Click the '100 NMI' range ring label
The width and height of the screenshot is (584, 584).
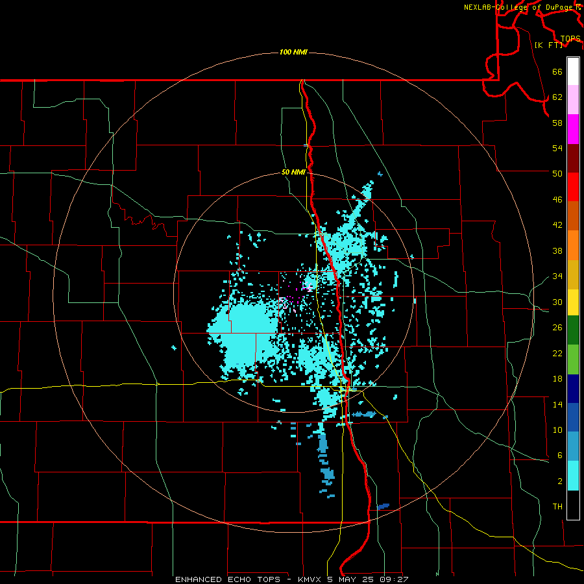coord(293,52)
